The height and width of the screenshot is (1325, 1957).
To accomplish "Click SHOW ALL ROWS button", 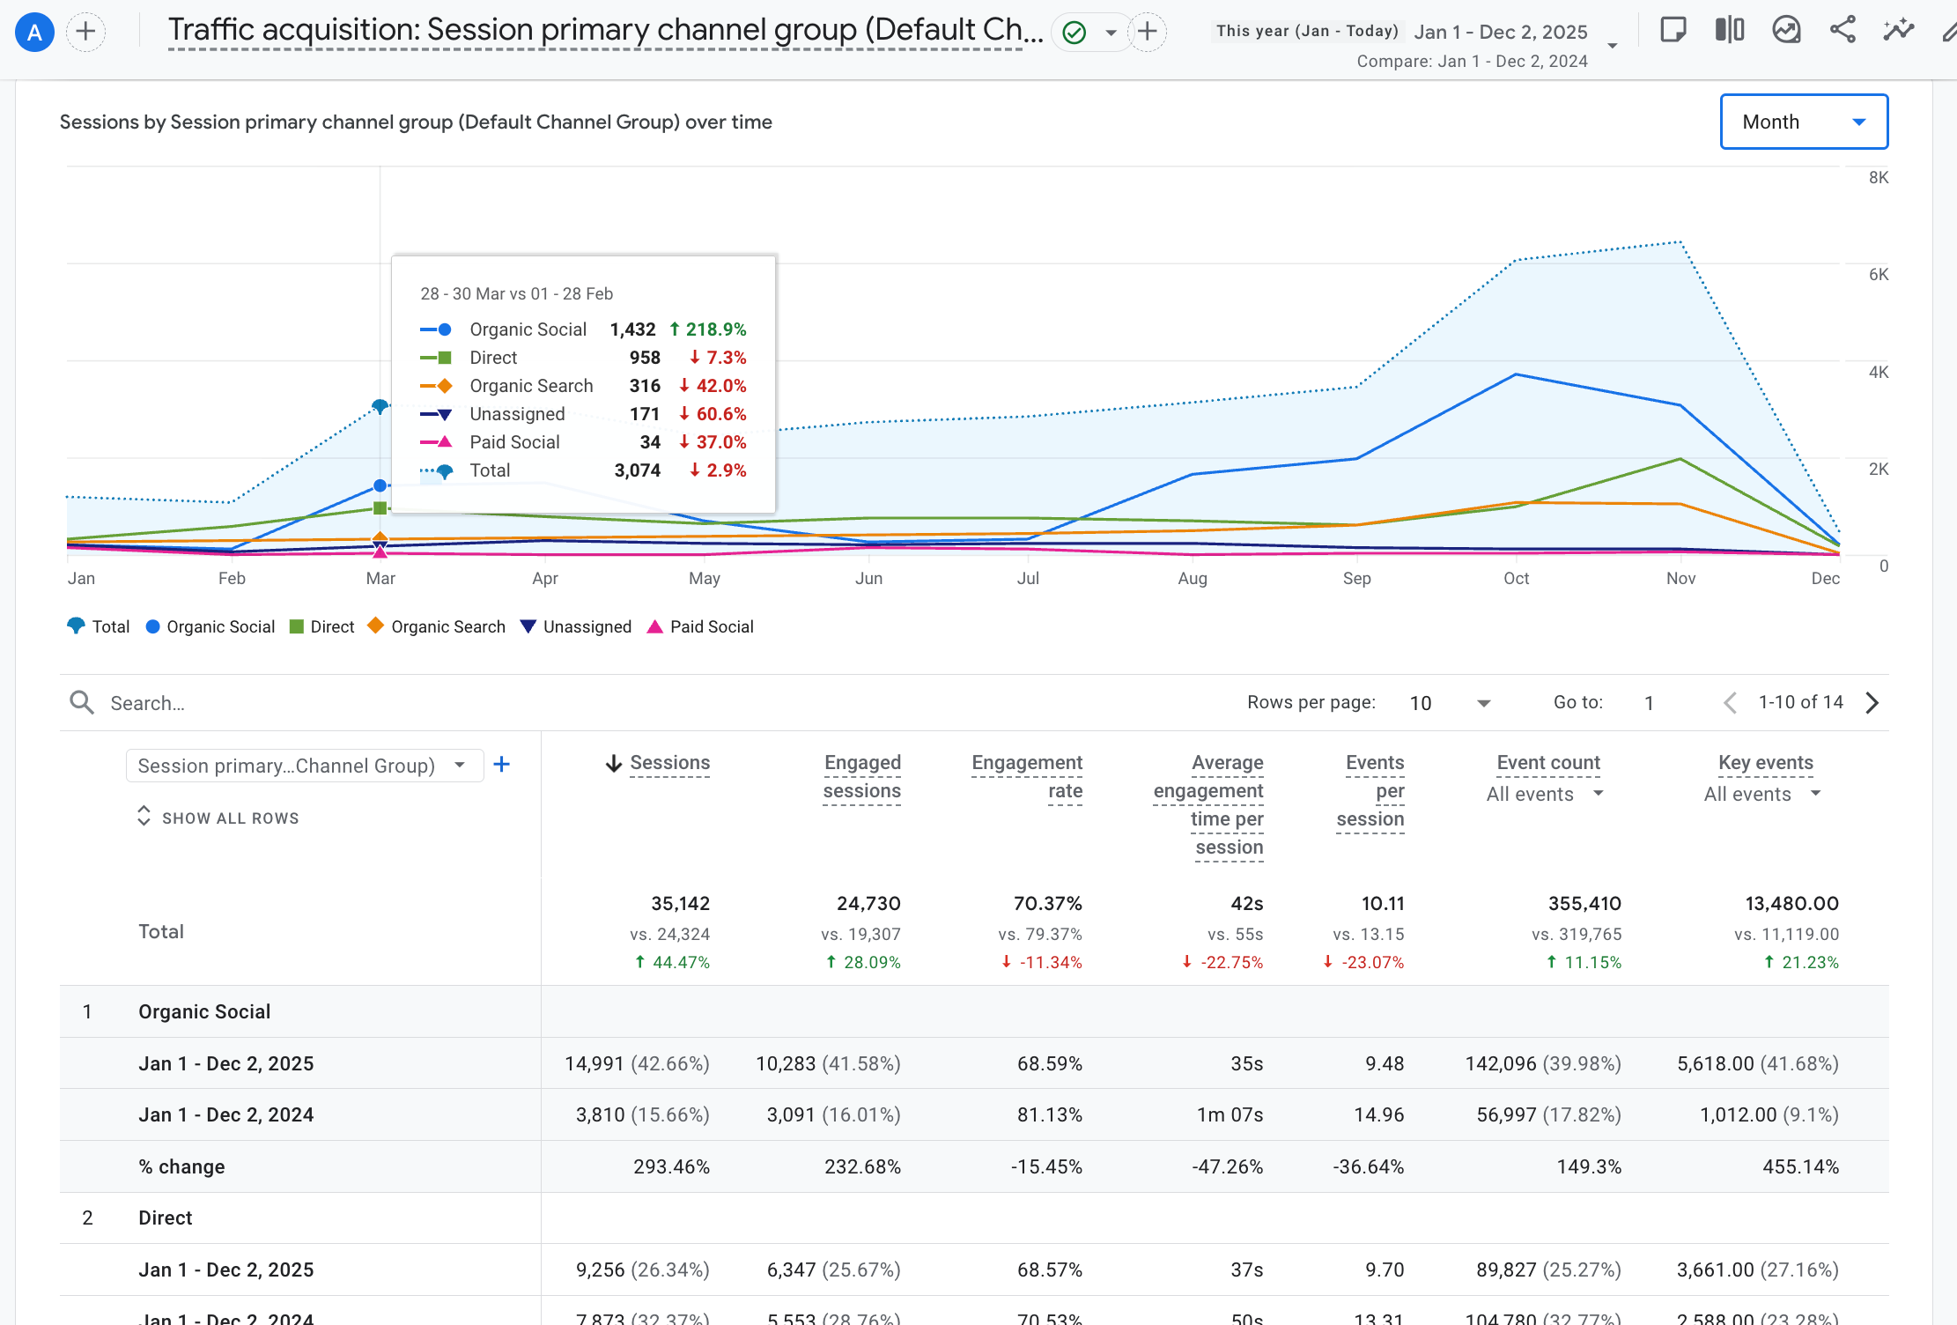I will [218, 818].
